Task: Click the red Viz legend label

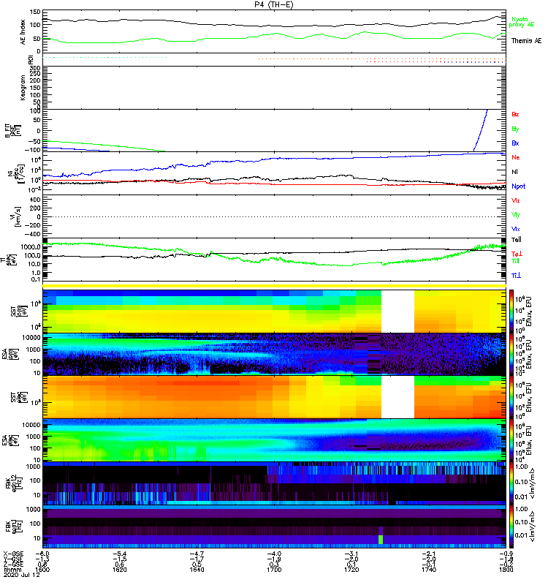Action: pyautogui.click(x=516, y=200)
